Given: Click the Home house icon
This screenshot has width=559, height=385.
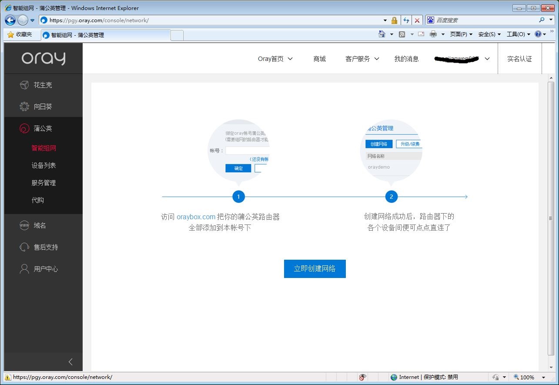Looking at the screenshot, I should 382,34.
